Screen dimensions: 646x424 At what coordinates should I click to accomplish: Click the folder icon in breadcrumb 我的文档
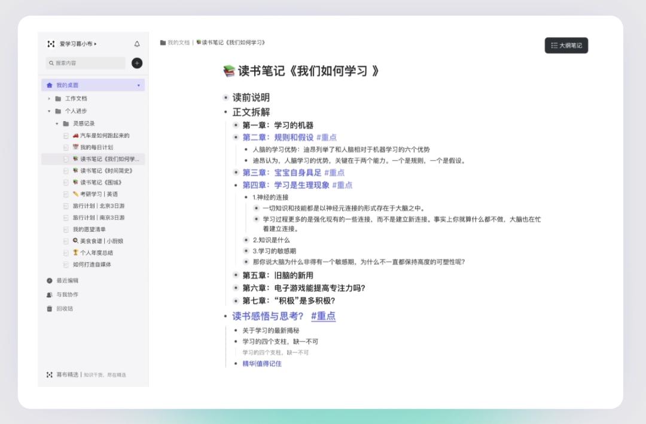coord(163,43)
